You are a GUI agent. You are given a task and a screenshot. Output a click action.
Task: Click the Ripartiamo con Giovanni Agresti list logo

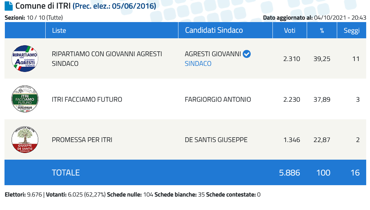pyautogui.click(x=25, y=59)
